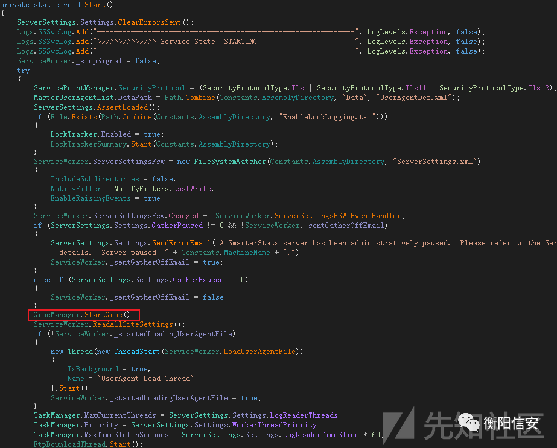557x448 pixels.
Task: Click ServiceWorker.ReadAllSiteSettings call
Action: (109, 324)
